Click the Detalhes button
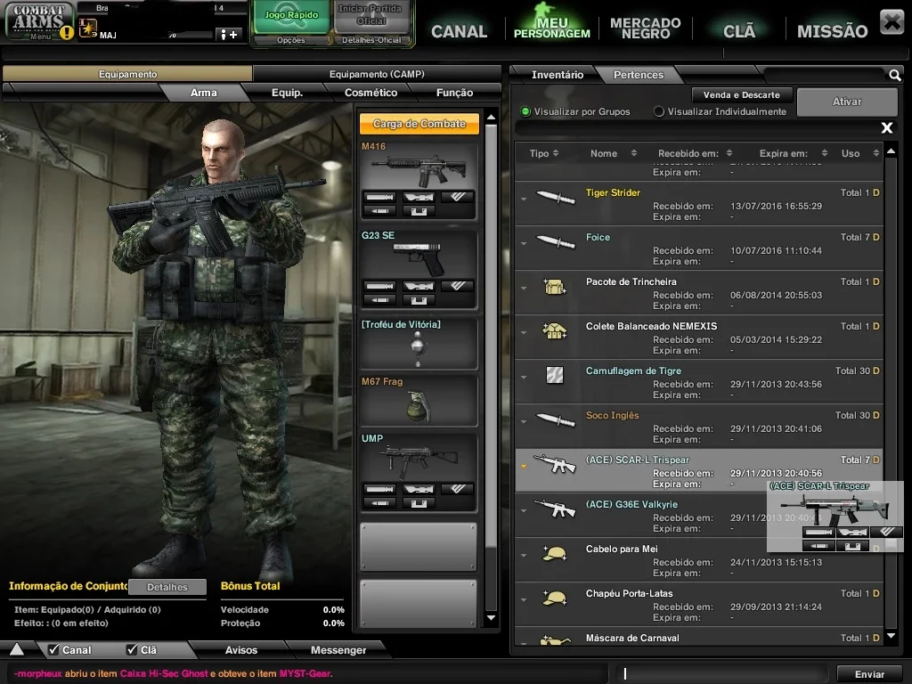The height and width of the screenshot is (684, 912). (167, 587)
